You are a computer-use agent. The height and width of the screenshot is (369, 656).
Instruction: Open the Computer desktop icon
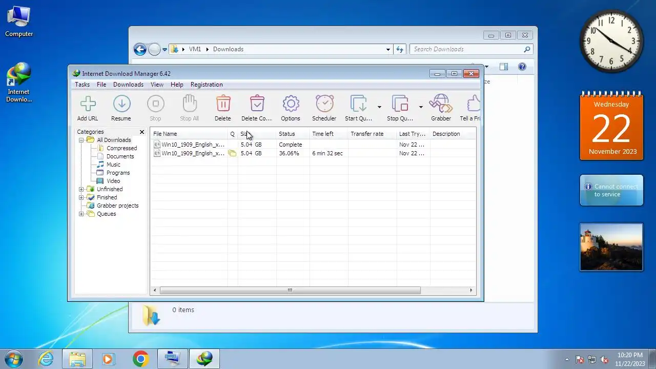(x=19, y=22)
